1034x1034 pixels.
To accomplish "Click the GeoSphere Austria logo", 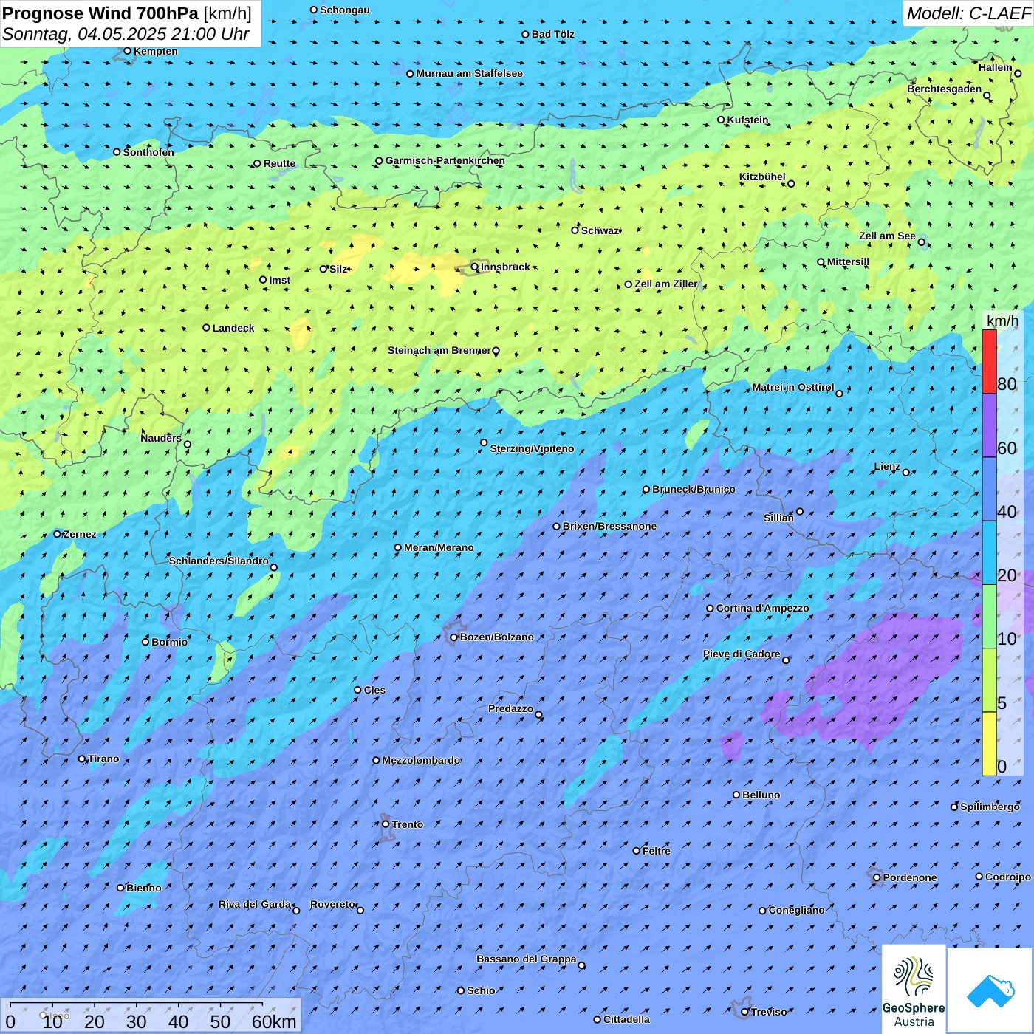I will coord(914,989).
